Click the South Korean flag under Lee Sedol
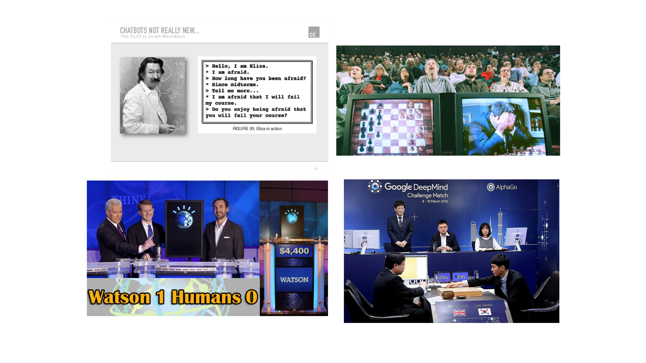 pyautogui.click(x=484, y=312)
